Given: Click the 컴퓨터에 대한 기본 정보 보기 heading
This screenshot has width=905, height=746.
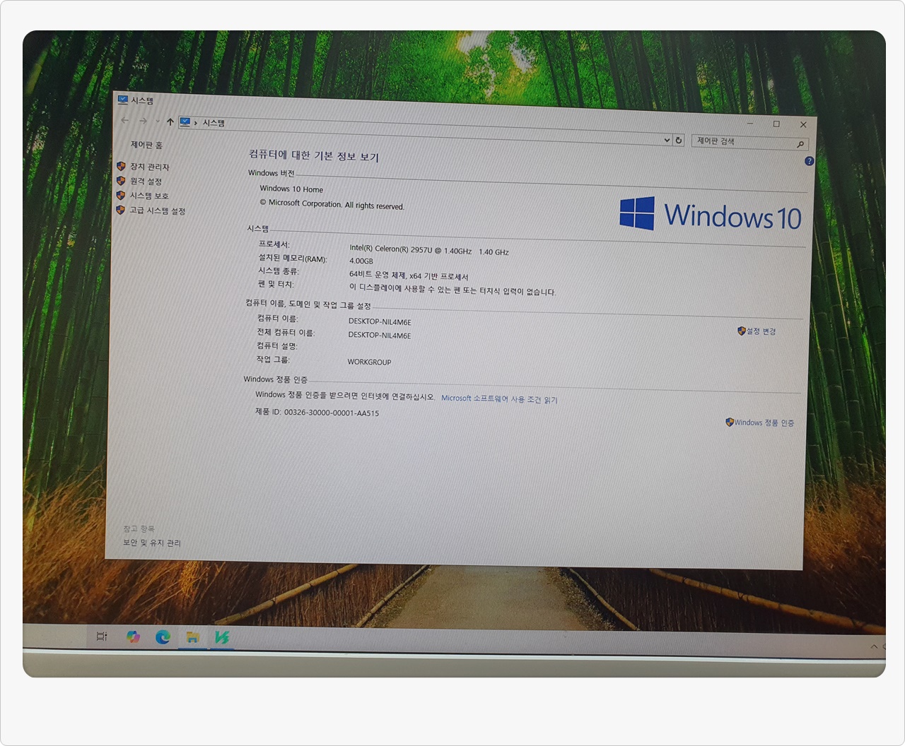Looking at the screenshot, I should [x=314, y=155].
